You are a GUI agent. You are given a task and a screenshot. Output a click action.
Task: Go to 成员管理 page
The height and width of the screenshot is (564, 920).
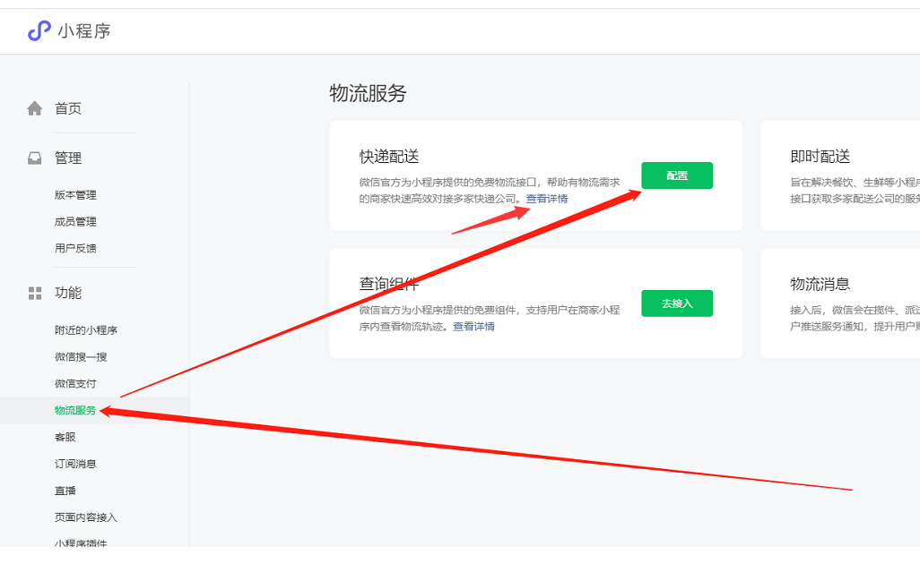coord(75,222)
